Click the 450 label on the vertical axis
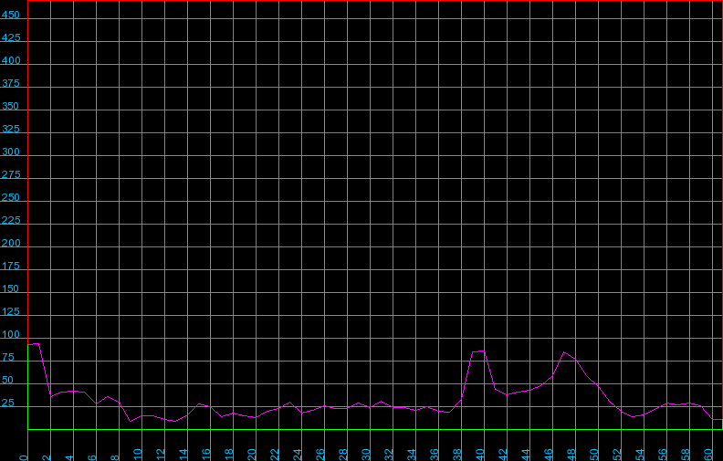Viewport: 723px width, 461px height. pos(11,15)
